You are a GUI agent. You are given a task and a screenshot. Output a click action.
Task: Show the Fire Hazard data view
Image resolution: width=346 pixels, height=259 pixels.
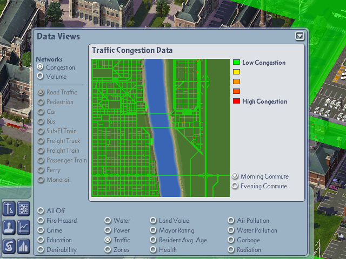(41, 221)
